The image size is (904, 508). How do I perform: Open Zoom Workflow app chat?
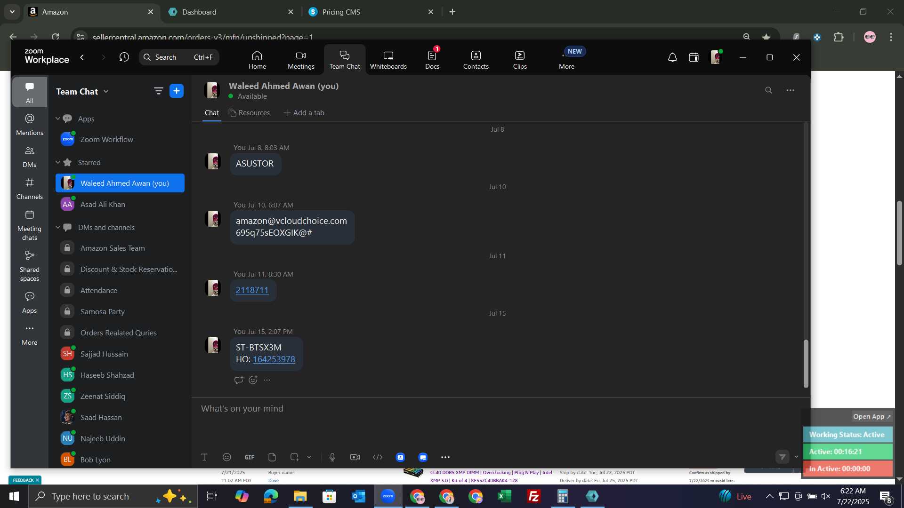point(120,139)
